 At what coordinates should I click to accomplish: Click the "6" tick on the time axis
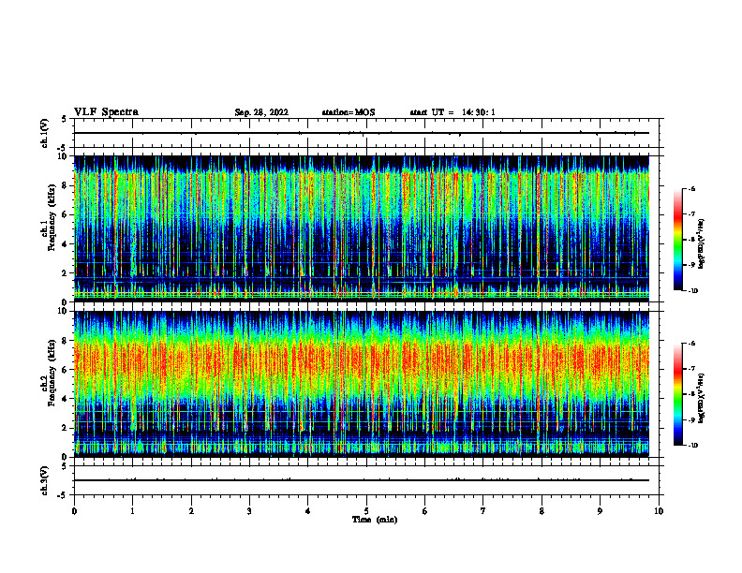coord(425,511)
